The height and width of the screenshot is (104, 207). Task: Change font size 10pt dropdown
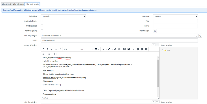(86, 49)
